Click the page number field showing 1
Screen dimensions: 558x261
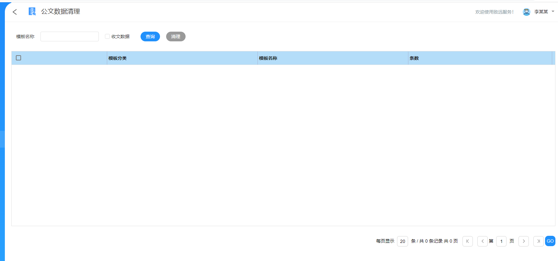coord(501,241)
